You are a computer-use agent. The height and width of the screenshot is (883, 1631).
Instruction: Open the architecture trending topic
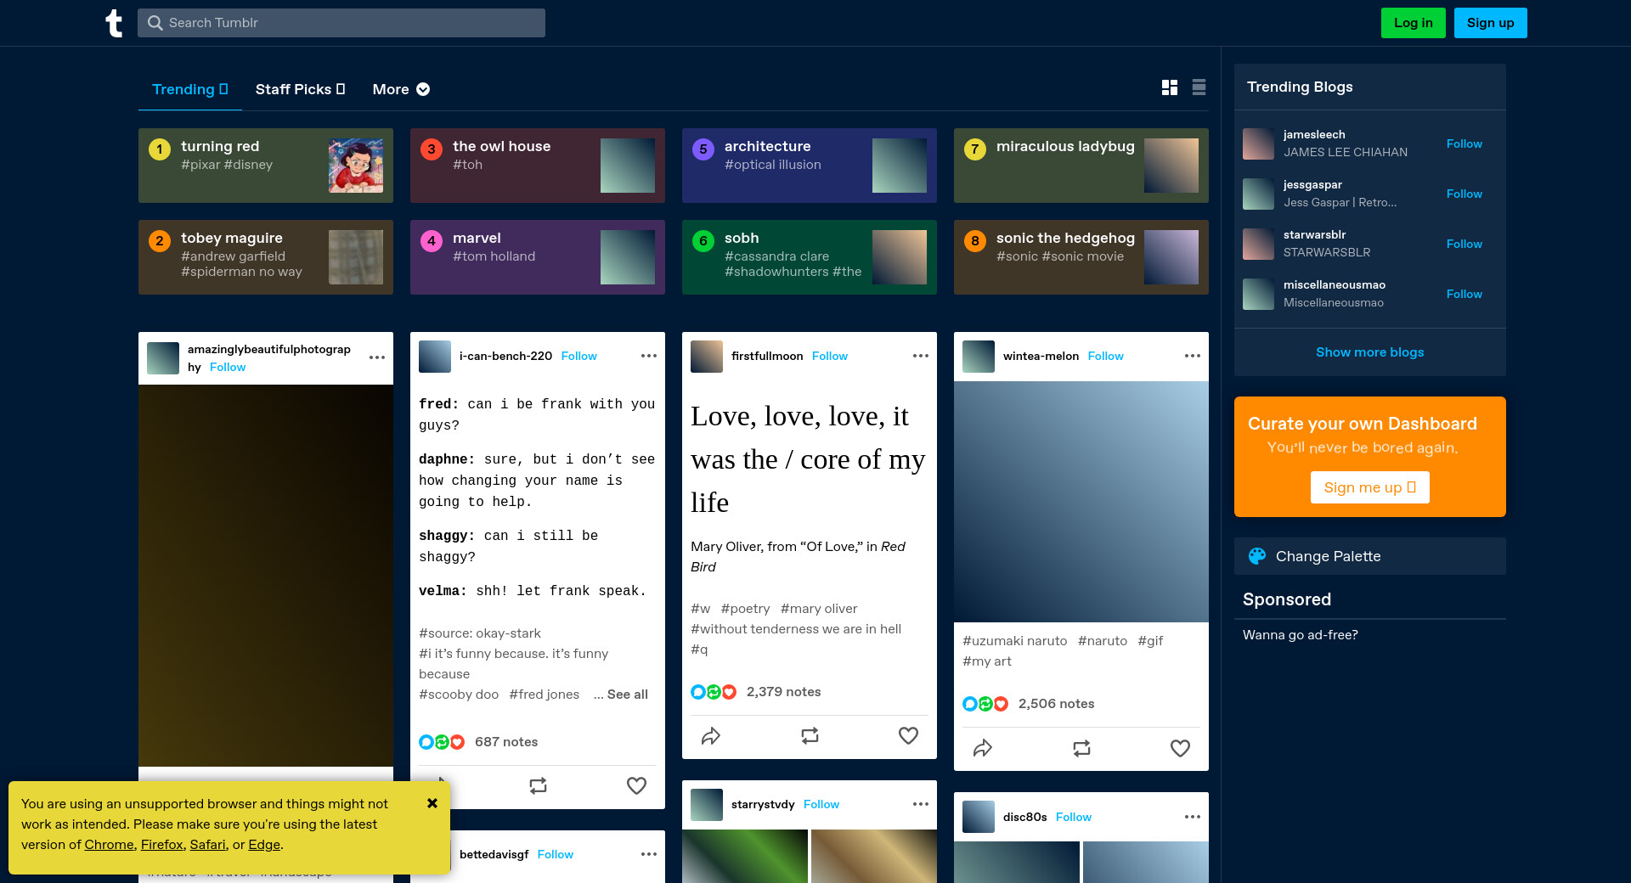click(810, 166)
